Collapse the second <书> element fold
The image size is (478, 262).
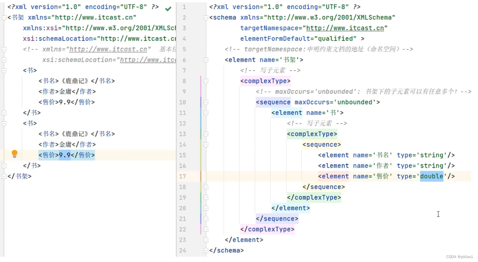pos(4,123)
